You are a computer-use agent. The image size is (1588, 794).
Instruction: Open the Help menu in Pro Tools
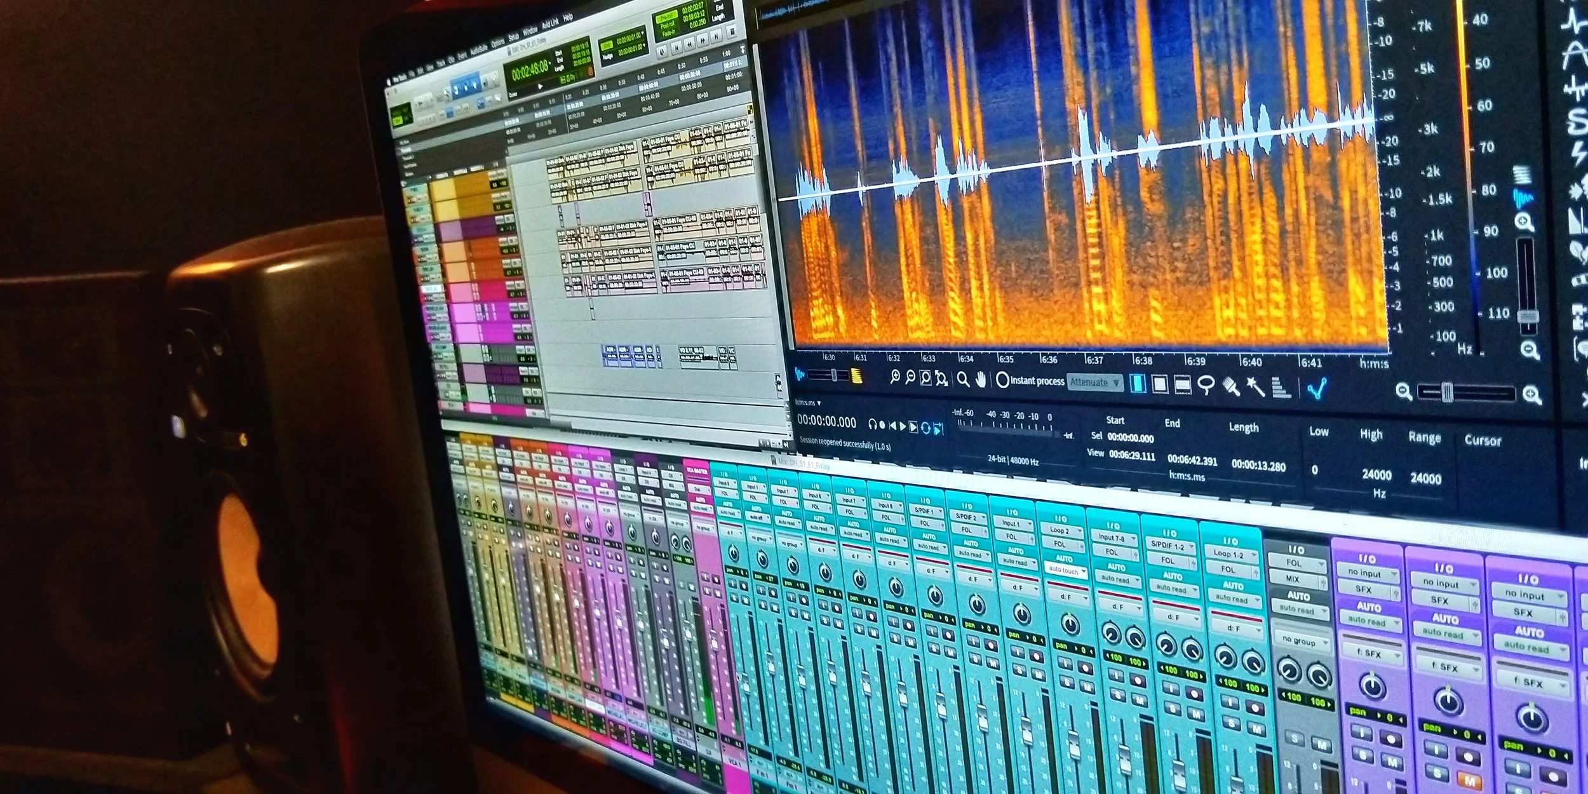click(567, 17)
